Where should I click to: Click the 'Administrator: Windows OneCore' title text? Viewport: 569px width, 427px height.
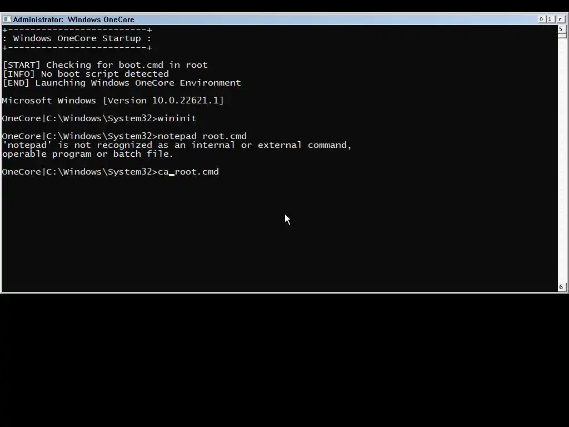pyautogui.click(x=74, y=19)
